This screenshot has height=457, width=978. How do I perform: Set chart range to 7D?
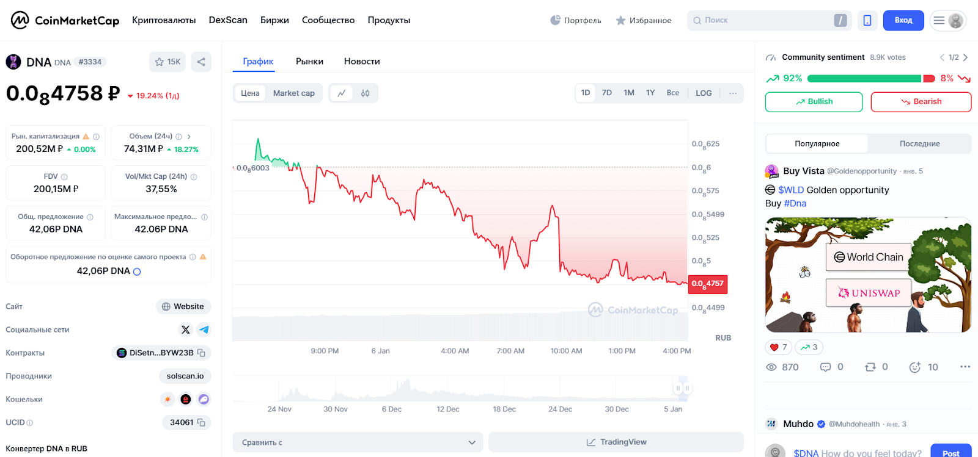607,93
